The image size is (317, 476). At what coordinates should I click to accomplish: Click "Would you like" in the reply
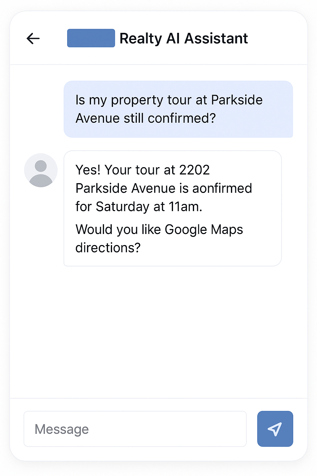(x=118, y=230)
